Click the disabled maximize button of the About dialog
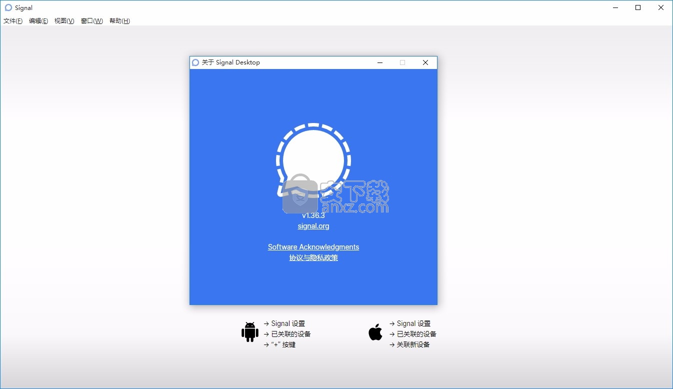This screenshot has width=673, height=389. (x=402, y=62)
